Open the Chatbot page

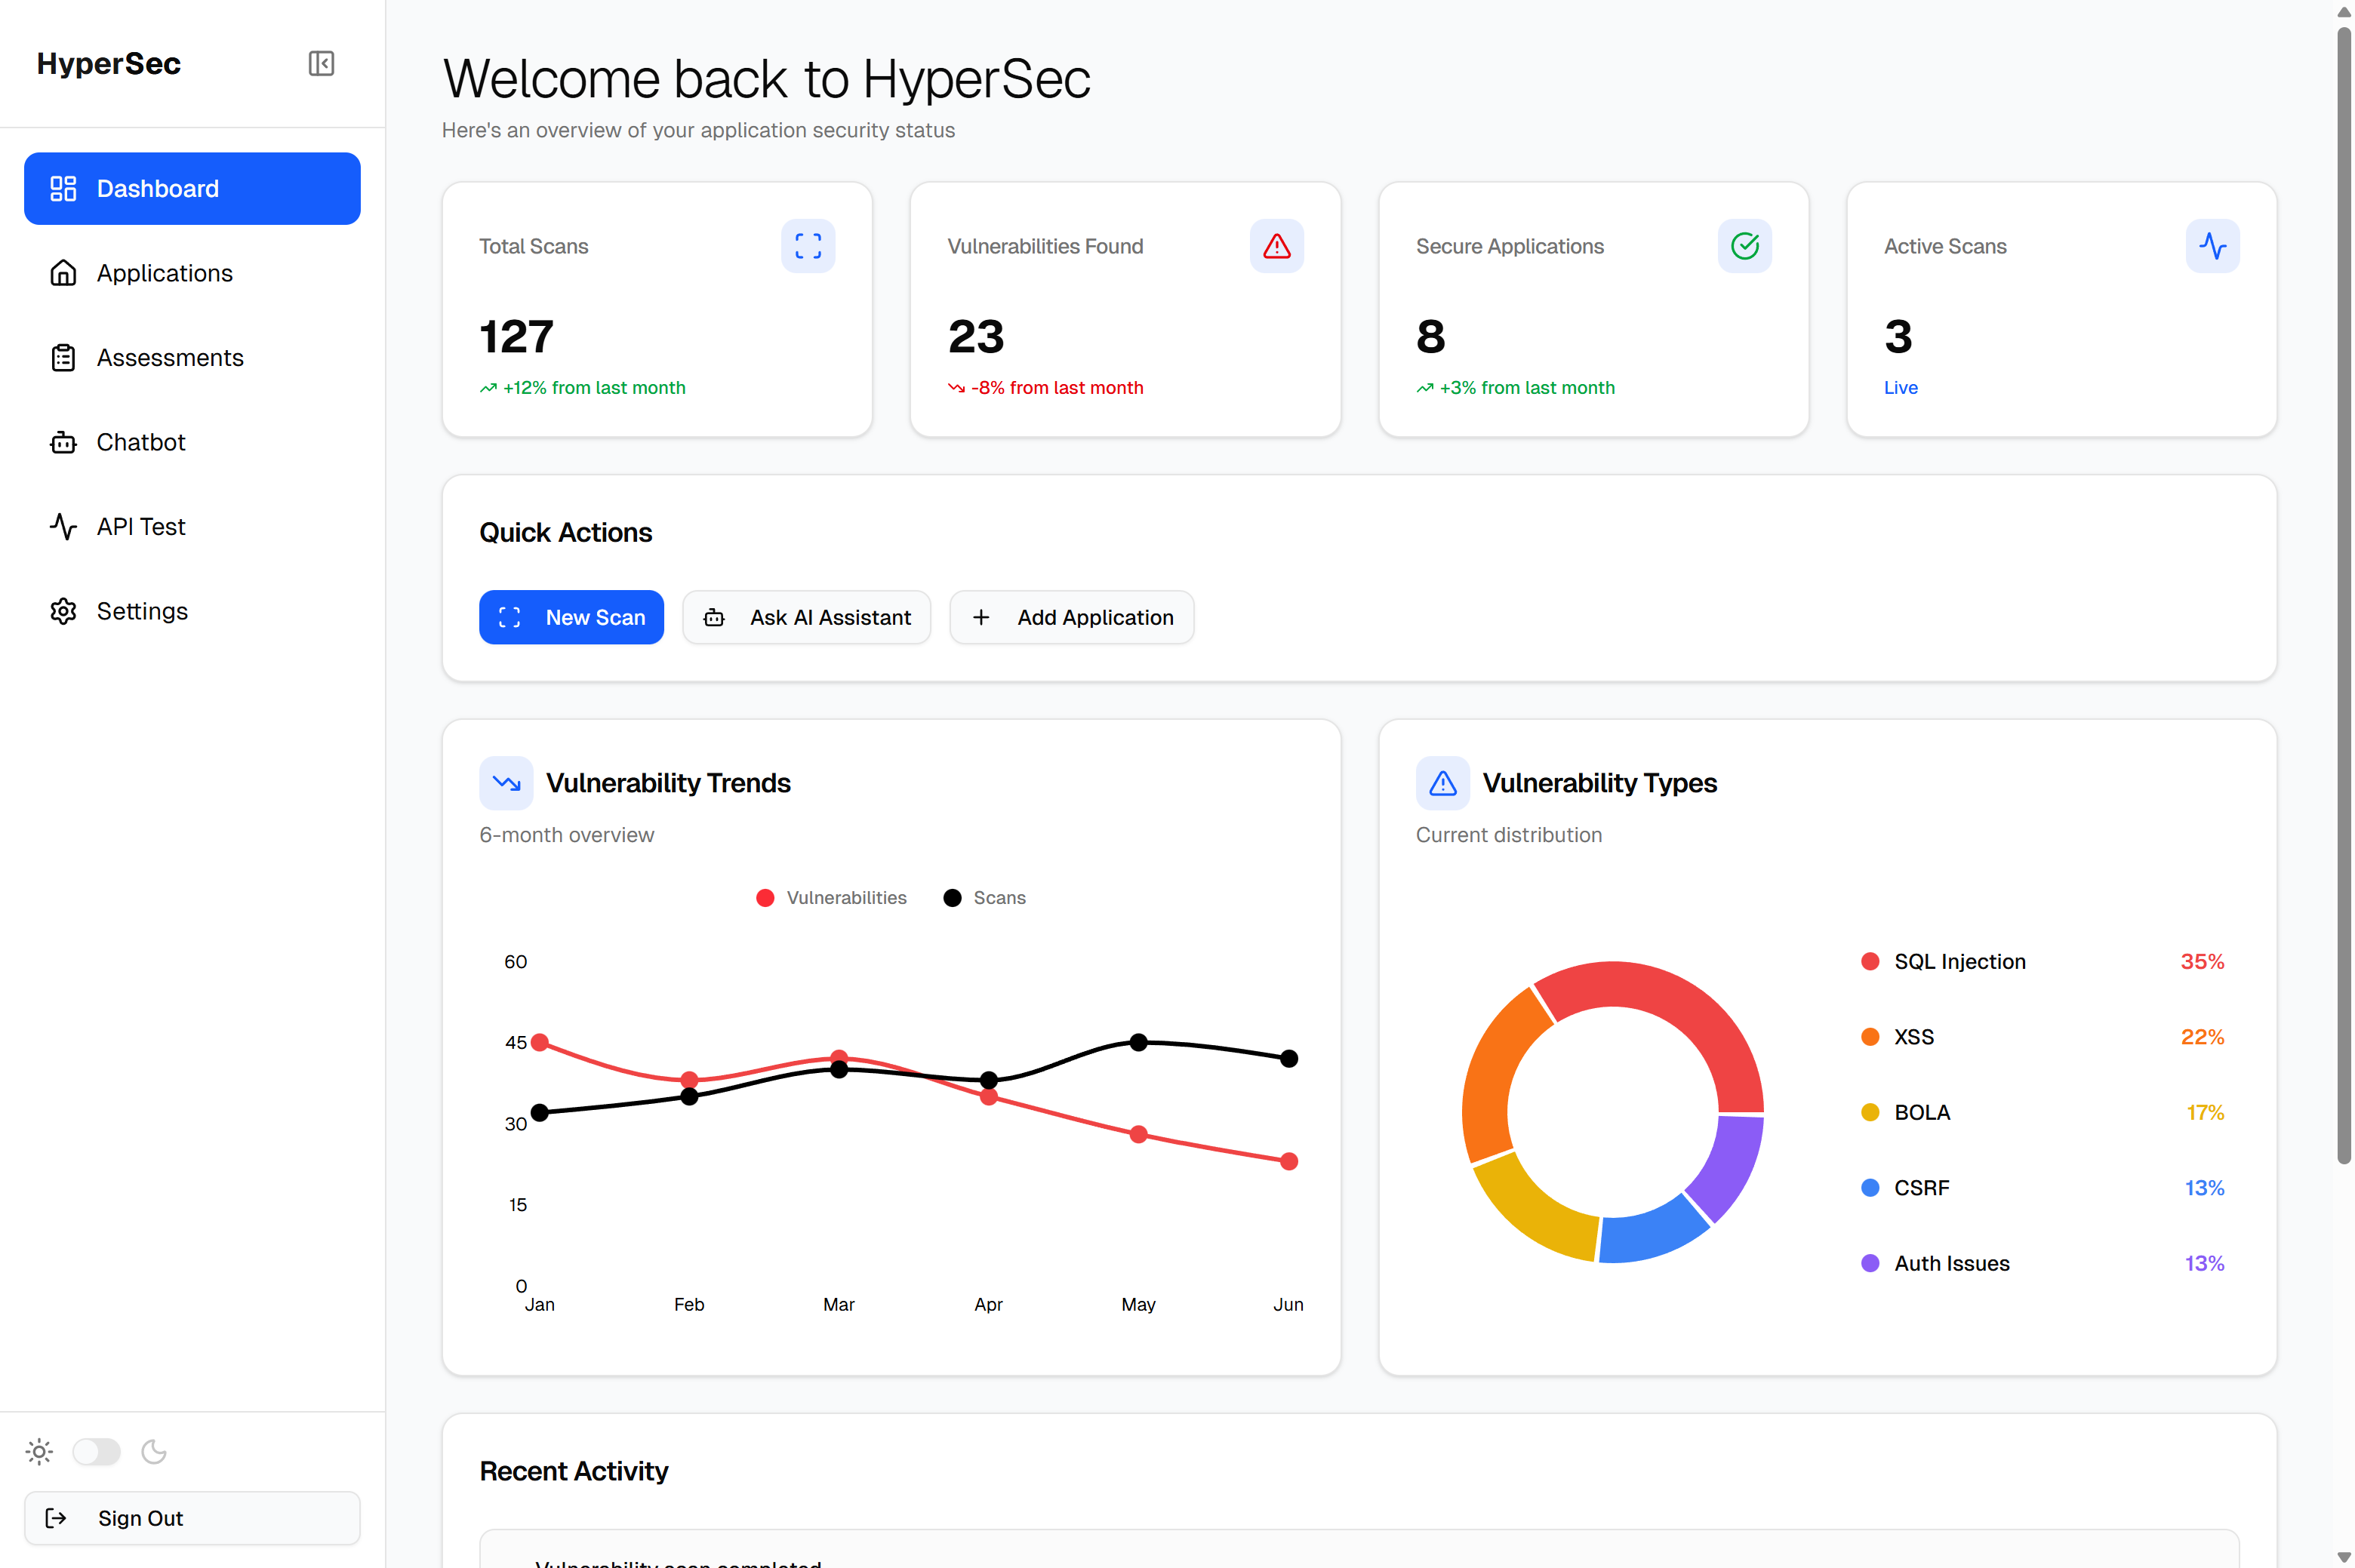(x=141, y=442)
